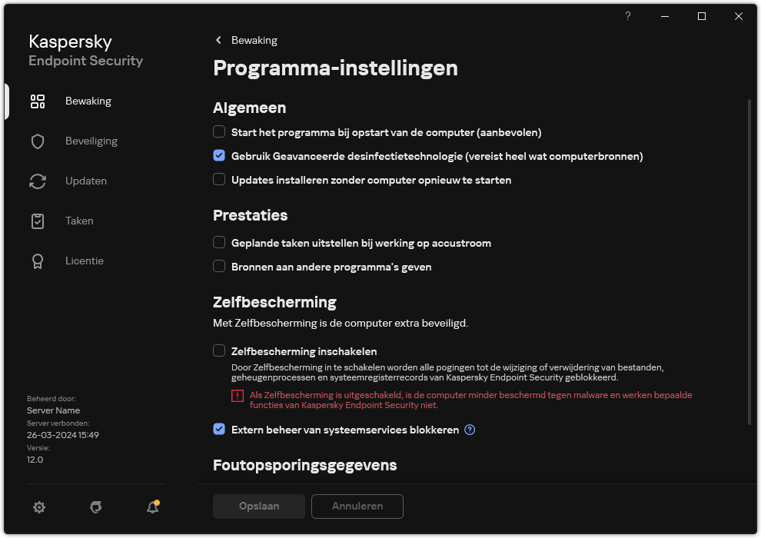
Task: Go back using the Bewaking back arrow
Action: [x=218, y=40]
